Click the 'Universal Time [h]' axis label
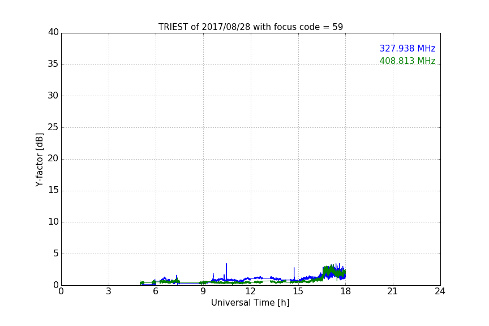Screen dimensions: 489x326 [x=250, y=303]
